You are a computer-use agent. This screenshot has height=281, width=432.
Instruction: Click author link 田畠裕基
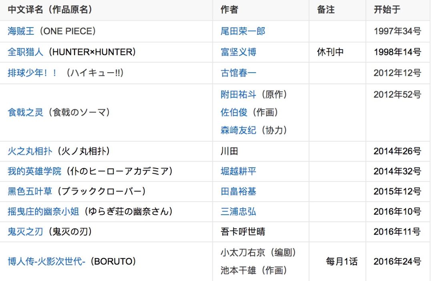click(238, 192)
